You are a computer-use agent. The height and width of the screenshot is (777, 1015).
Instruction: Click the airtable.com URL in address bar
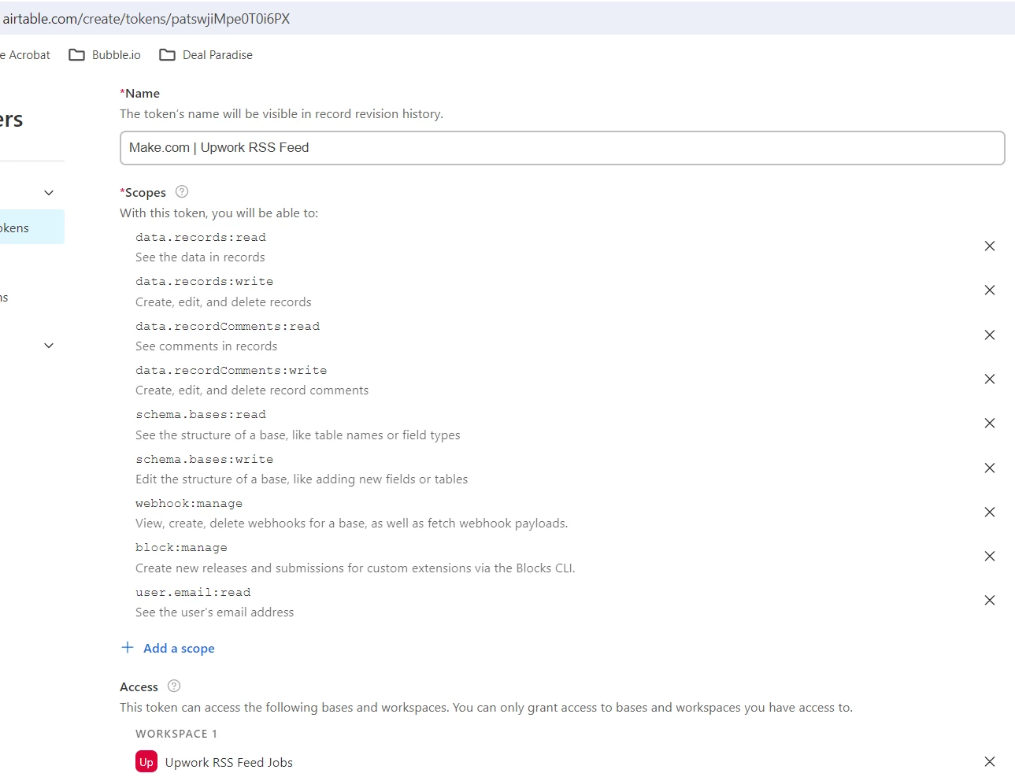[146, 19]
